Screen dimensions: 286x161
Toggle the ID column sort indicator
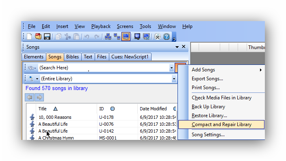coord(113,109)
